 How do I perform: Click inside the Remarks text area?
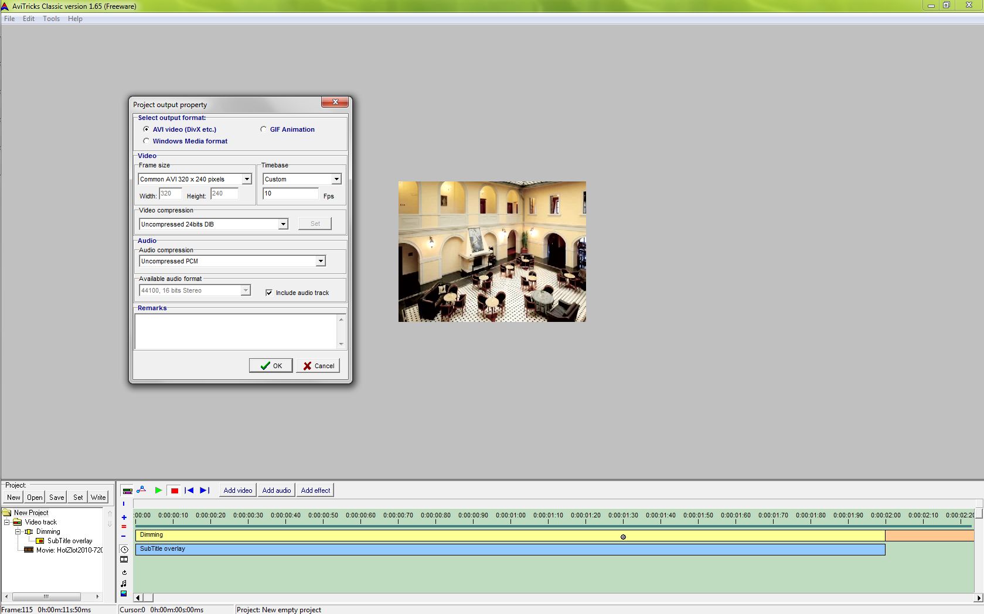click(x=236, y=332)
